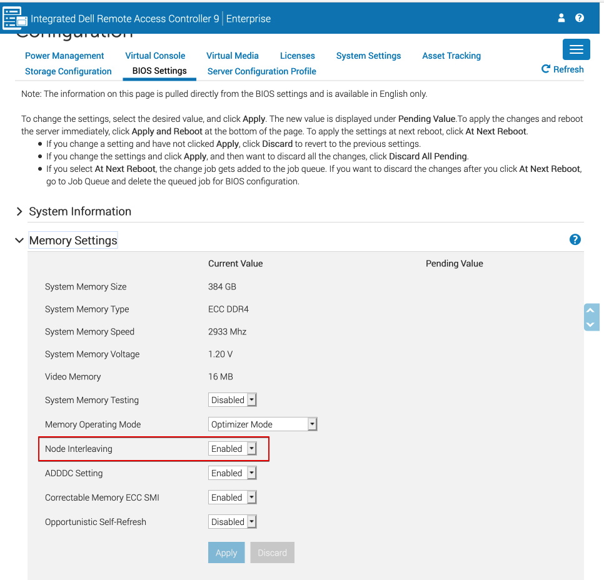
Task: Open the Virtual Console tab
Action: tap(155, 56)
